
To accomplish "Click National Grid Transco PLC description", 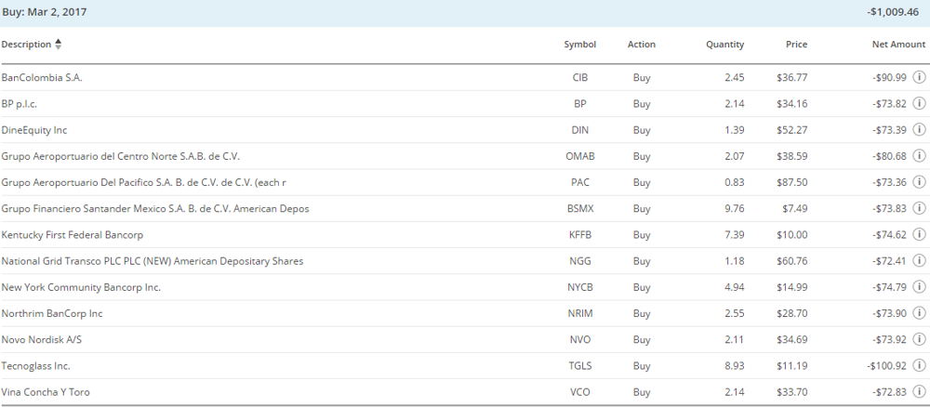I will click(x=152, y=261).
